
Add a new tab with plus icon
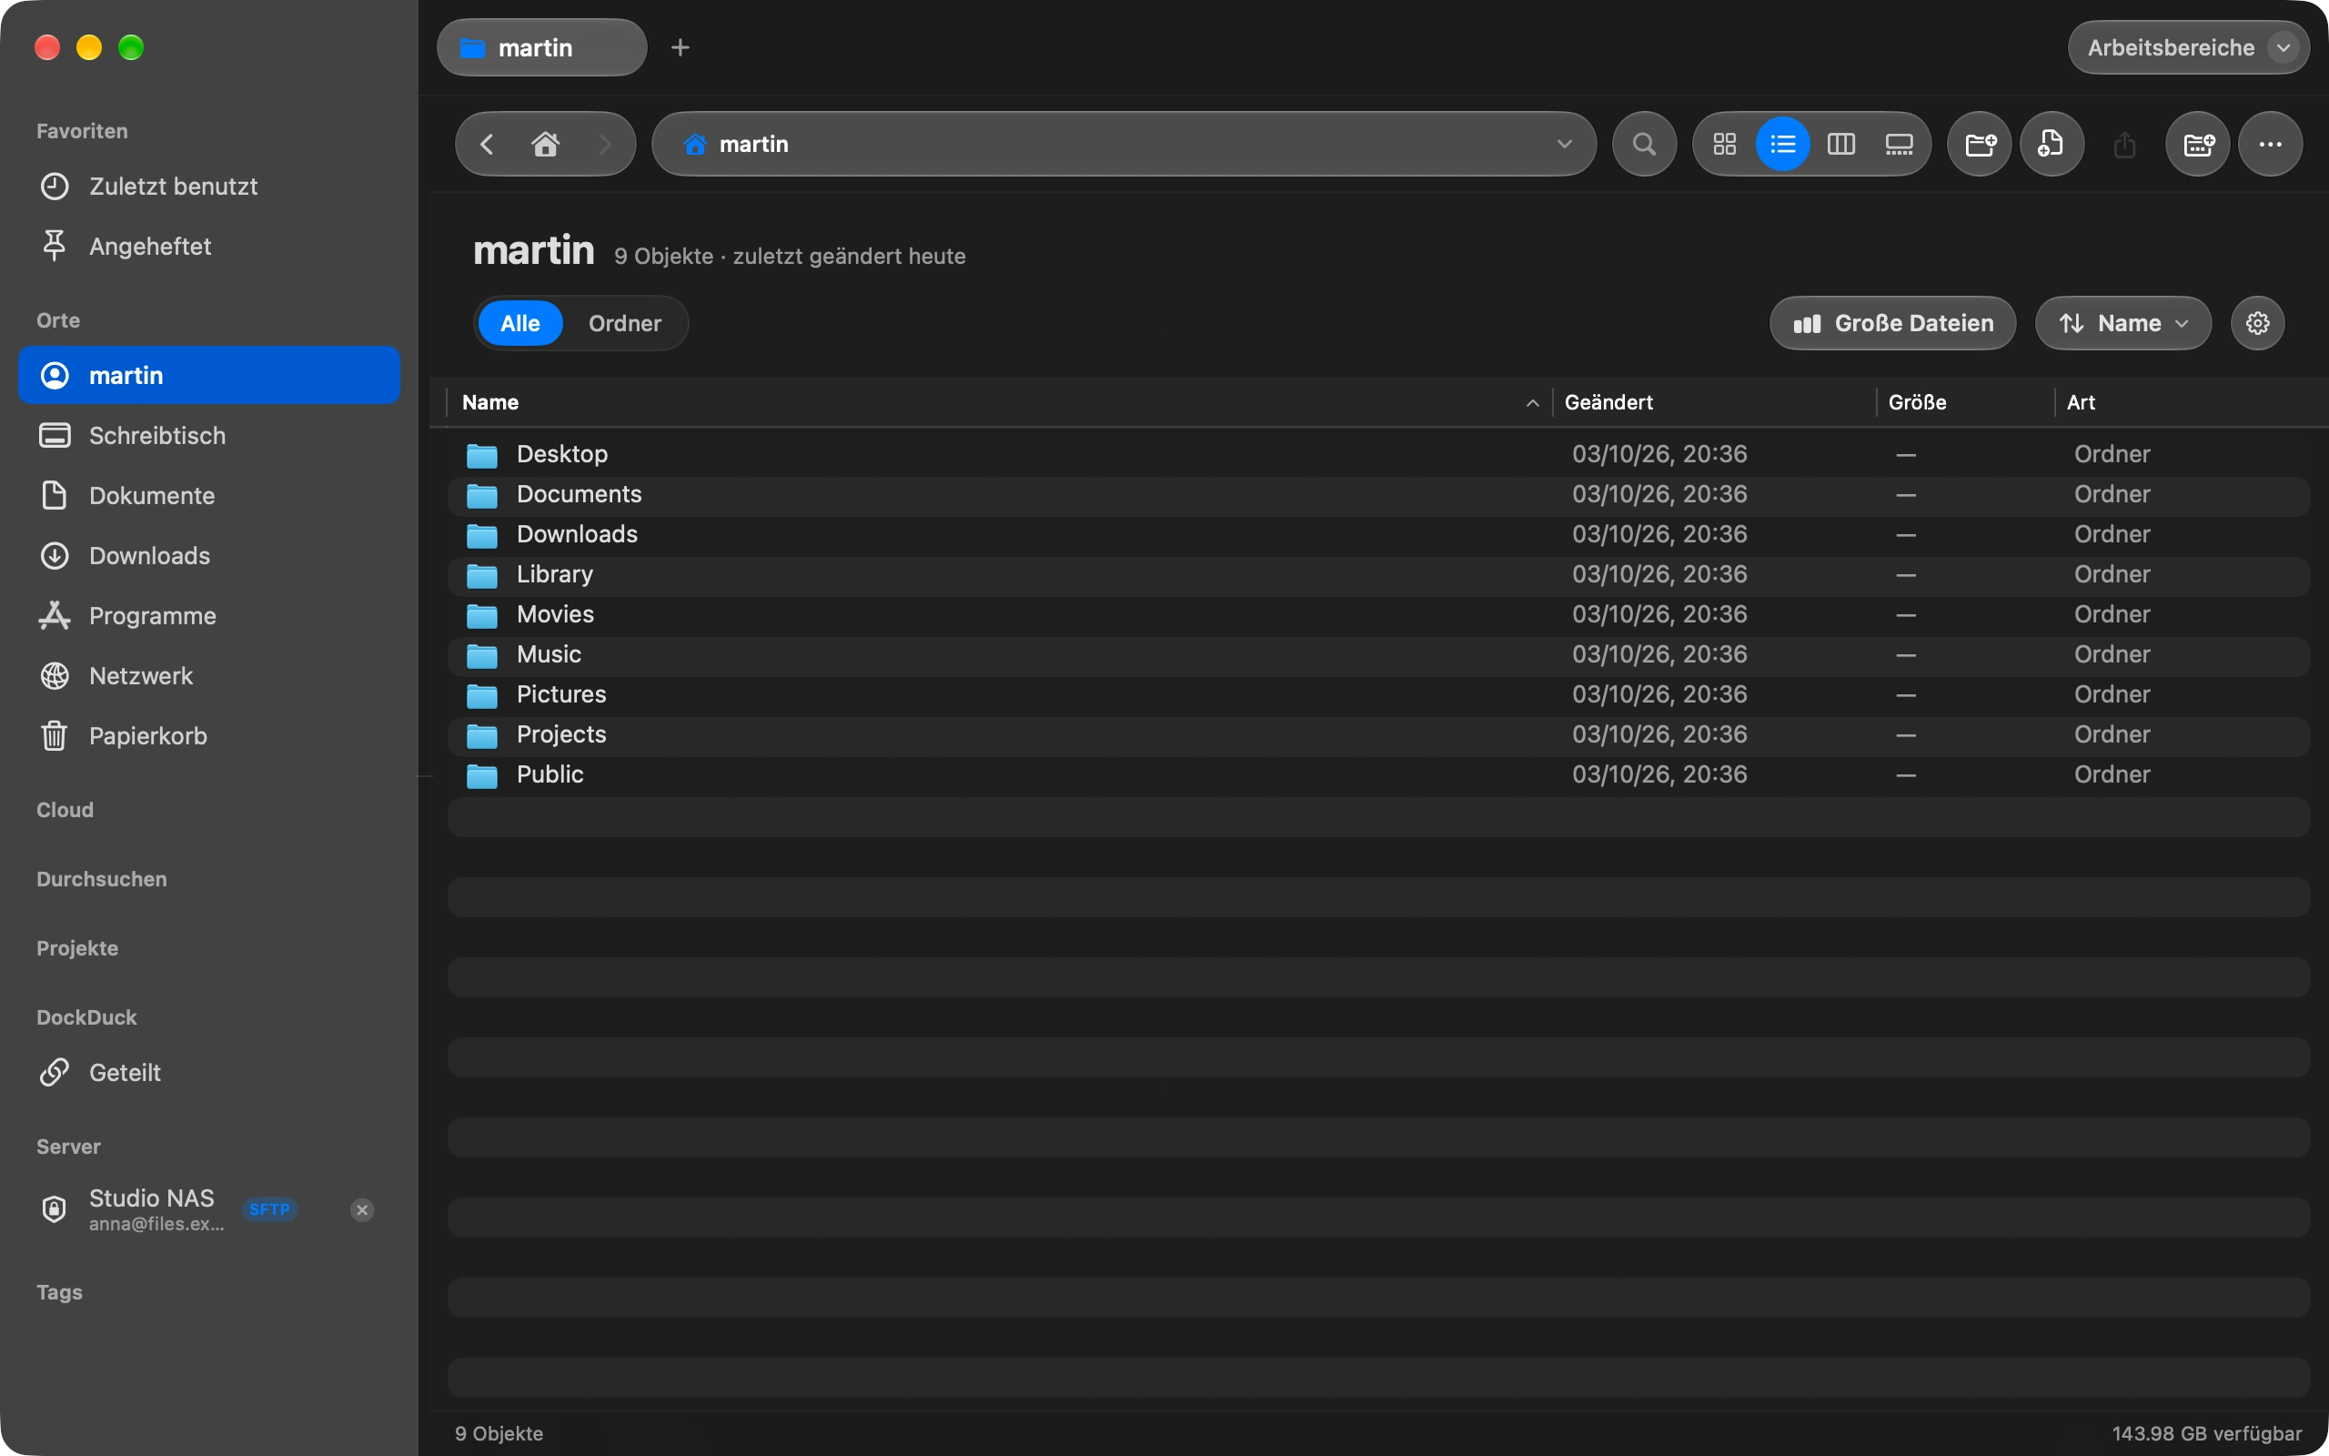click(681, 47)
